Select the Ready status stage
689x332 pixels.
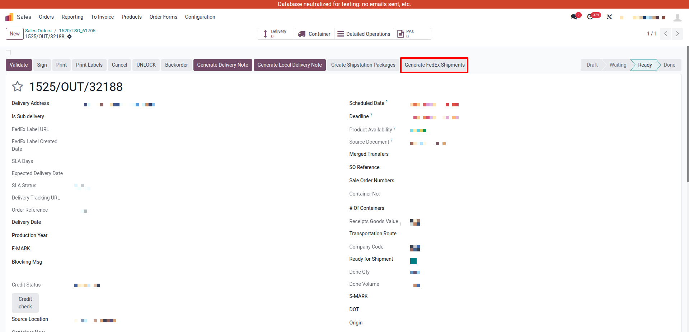[645, 65]
